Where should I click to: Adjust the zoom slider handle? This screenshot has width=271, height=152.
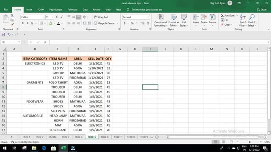[250, 142]
